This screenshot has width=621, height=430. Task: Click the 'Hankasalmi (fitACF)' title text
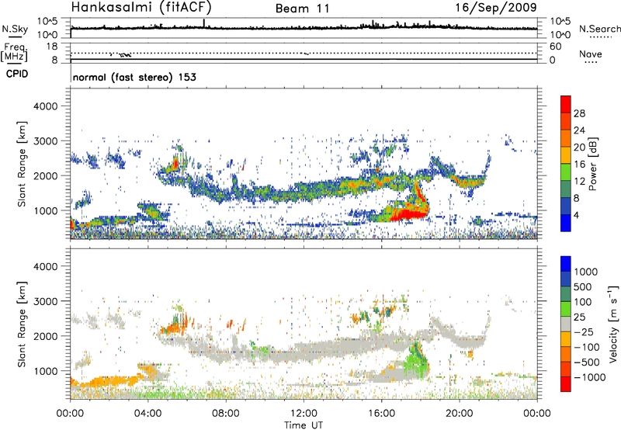(141, 7)
